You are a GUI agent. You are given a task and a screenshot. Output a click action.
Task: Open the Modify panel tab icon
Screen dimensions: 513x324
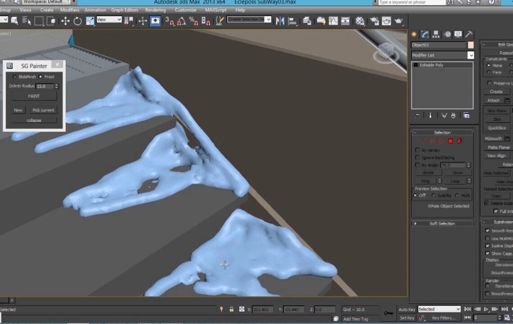point(425,35)
